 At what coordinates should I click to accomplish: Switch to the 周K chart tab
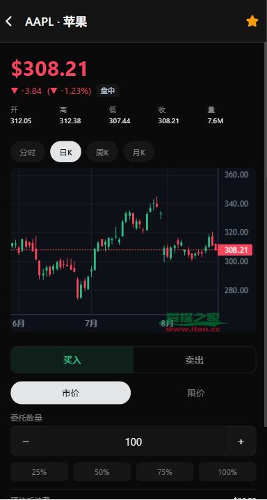click(102, 152)
